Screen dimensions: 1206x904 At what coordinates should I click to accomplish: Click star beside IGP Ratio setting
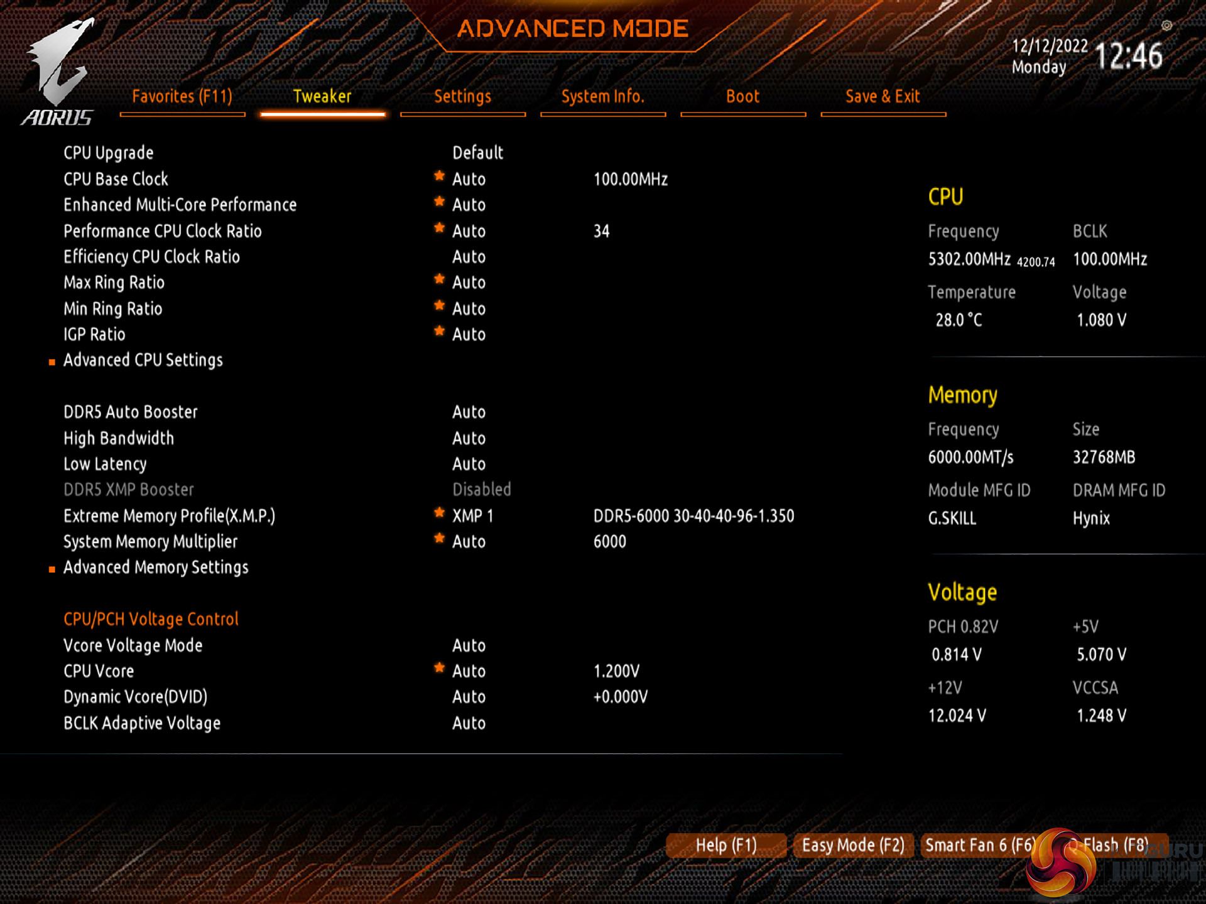click(x=439, y=331)
